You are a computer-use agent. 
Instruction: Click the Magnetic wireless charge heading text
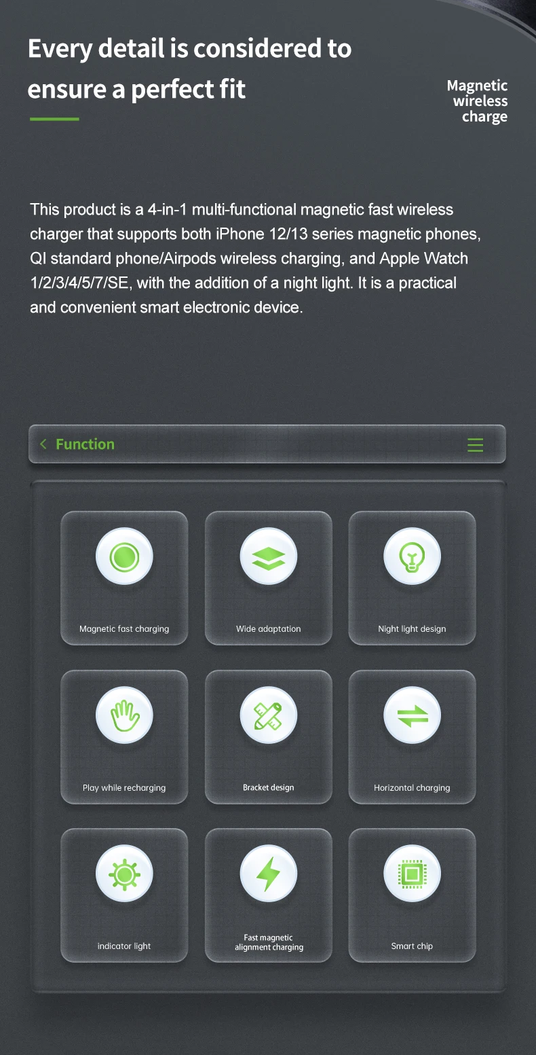tap(478, 101)
